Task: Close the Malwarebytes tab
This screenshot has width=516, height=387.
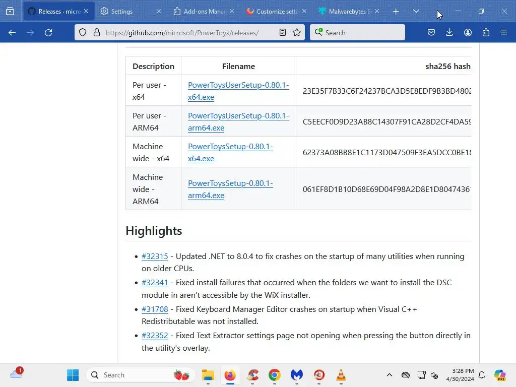Action: pyautogui.click(x=377, y=11)
